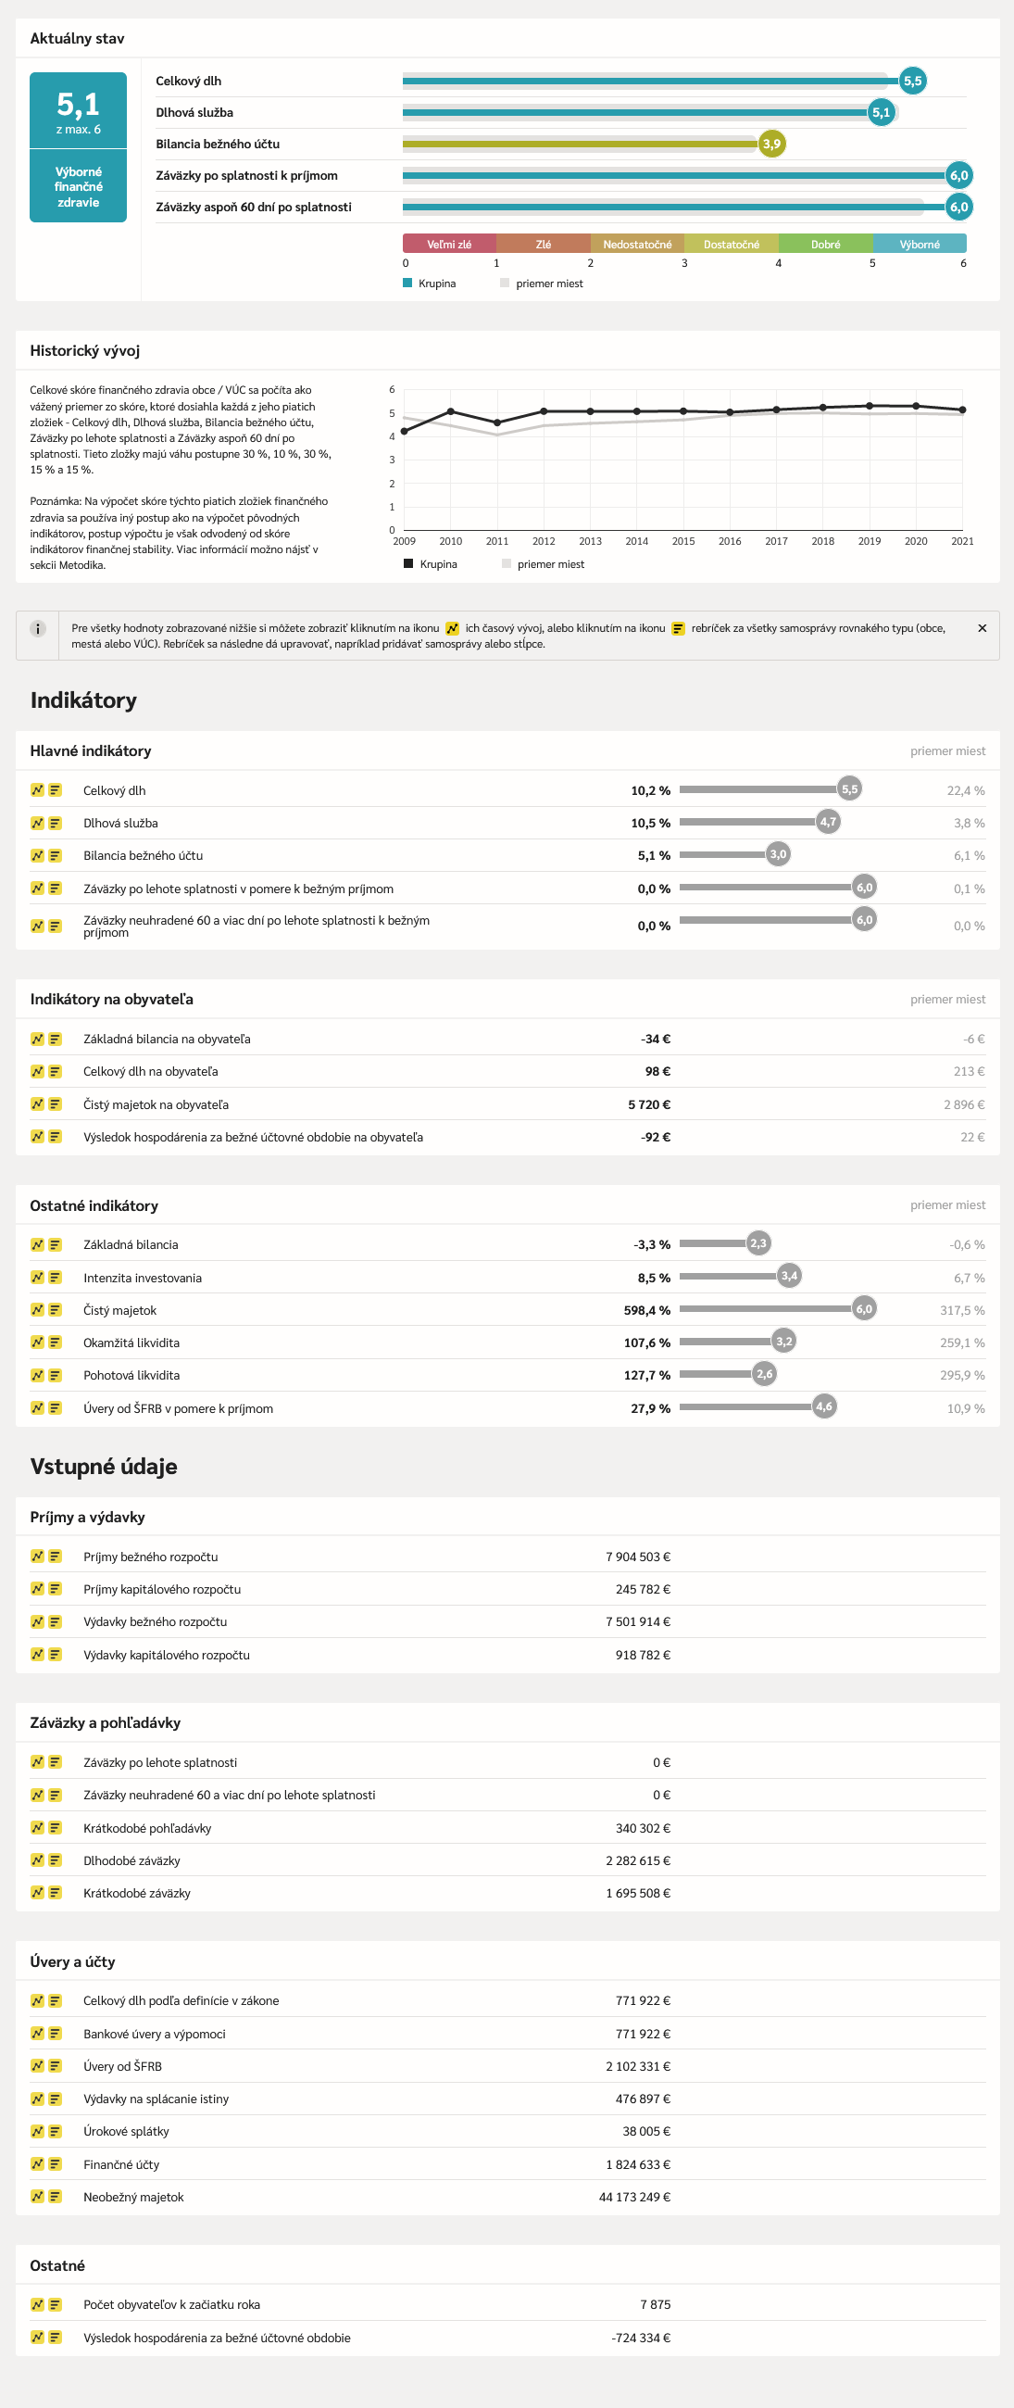Open ranking icon for Počet obyvateľov k začiatku roka
Image resolution: width=1014 pixels, height=2408 pixels.
pyautogui.click(x=56, y=2304)
